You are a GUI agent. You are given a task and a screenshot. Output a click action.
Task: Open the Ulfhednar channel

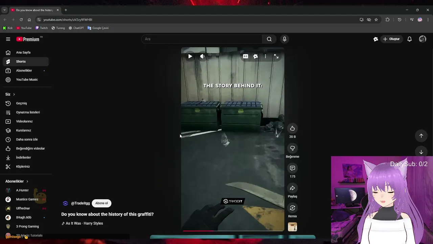tap(26, 208)
